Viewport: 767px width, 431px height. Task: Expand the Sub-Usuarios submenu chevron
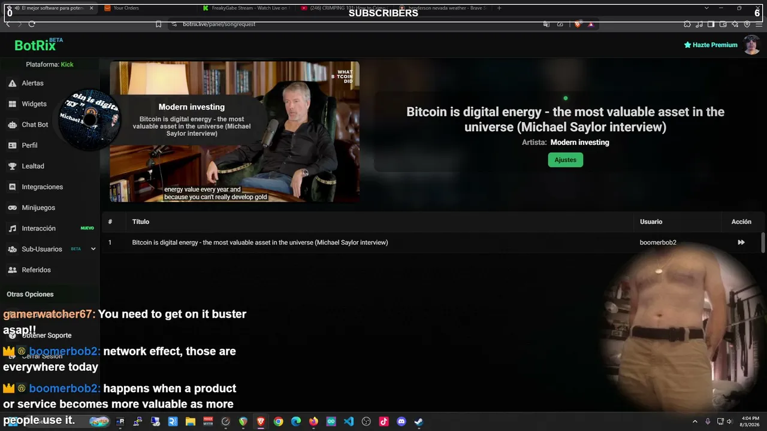(93, 249)
